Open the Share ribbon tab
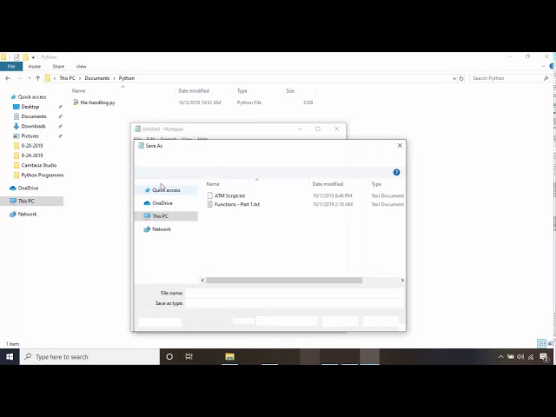 point(58,66)
